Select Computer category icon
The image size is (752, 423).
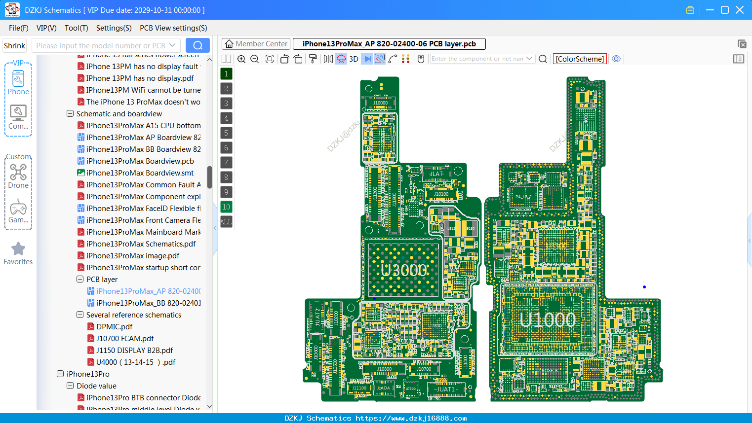coord(18,117)
